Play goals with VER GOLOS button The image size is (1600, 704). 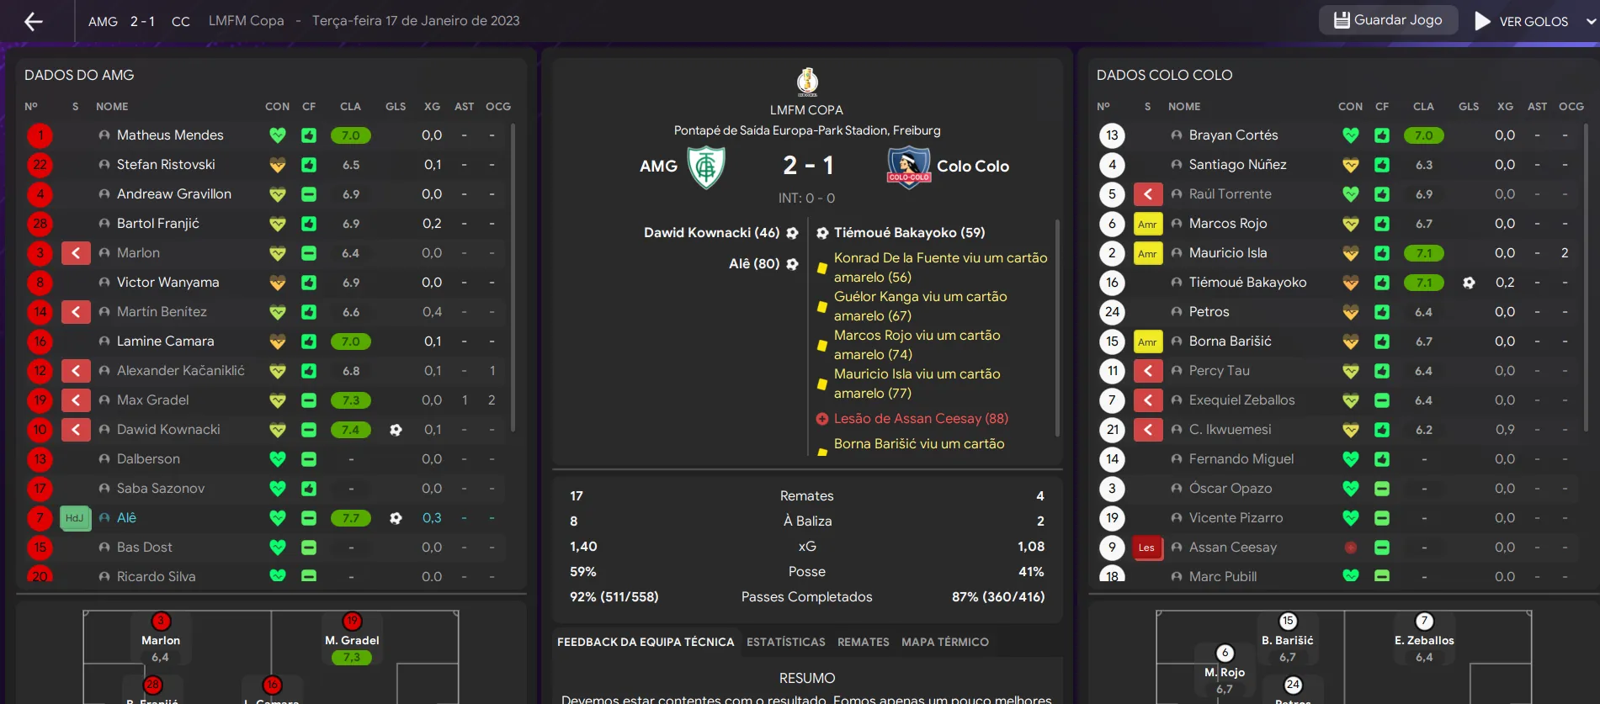pos(1522,21)
